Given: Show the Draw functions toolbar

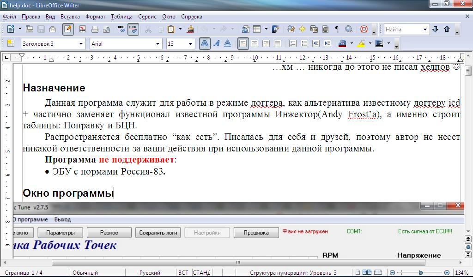Looking at the screenshot, I should tap(275, 29).
